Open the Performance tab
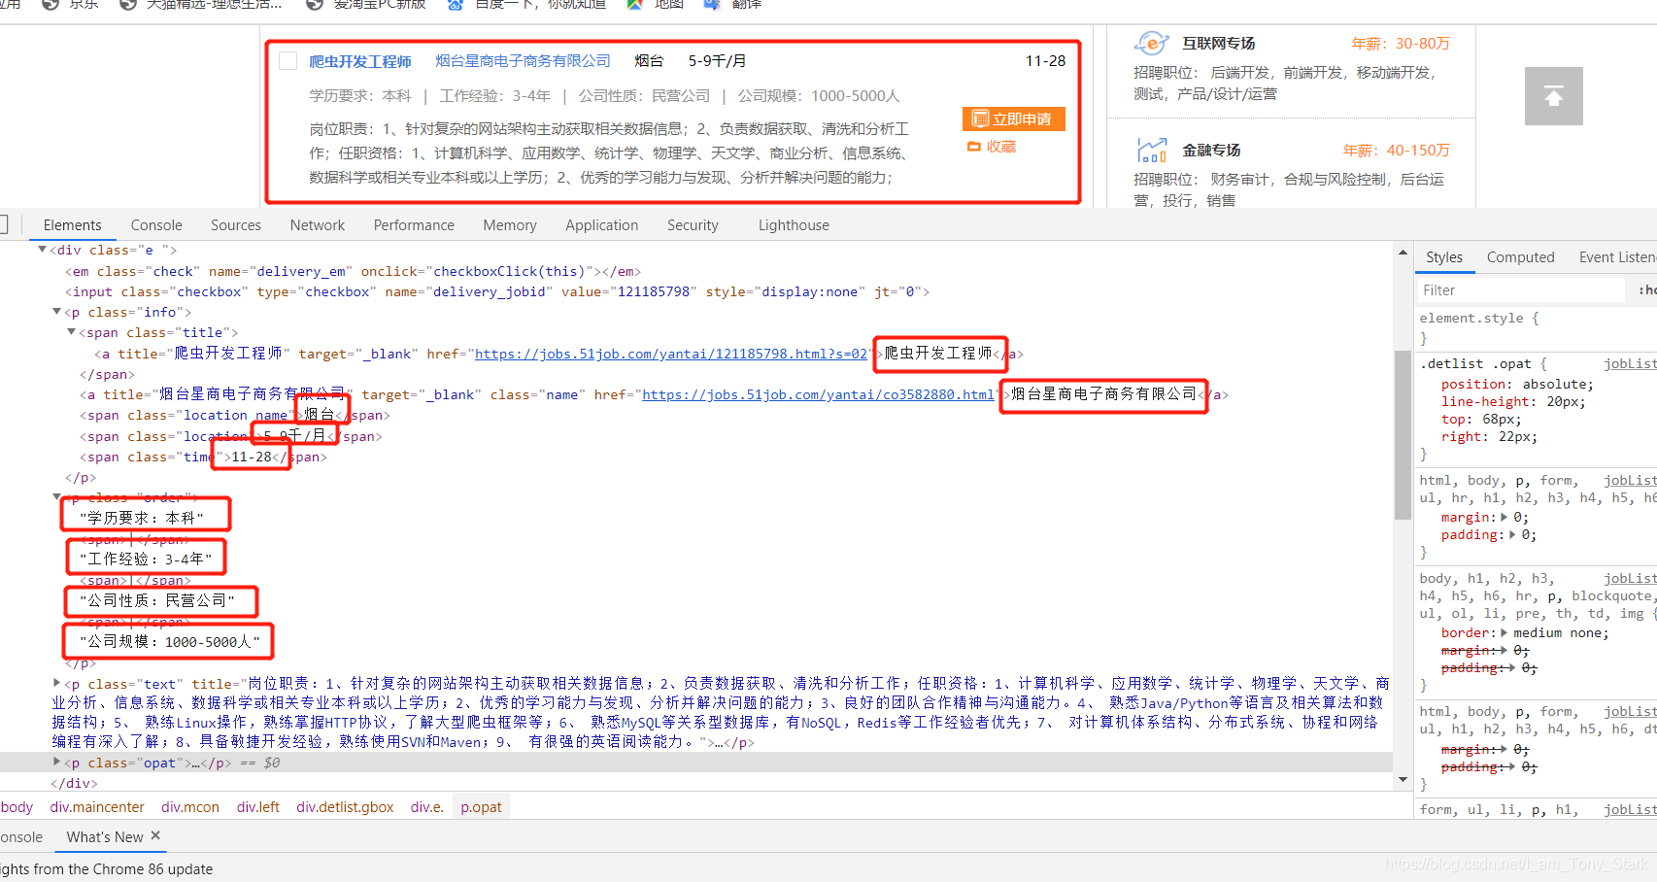Screen dimensions: 1657x882 414,225
